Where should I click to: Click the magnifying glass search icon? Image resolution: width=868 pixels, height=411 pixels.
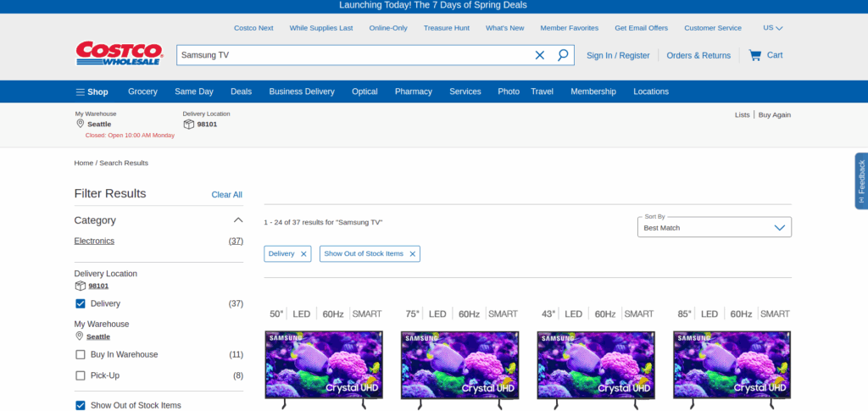563,55
